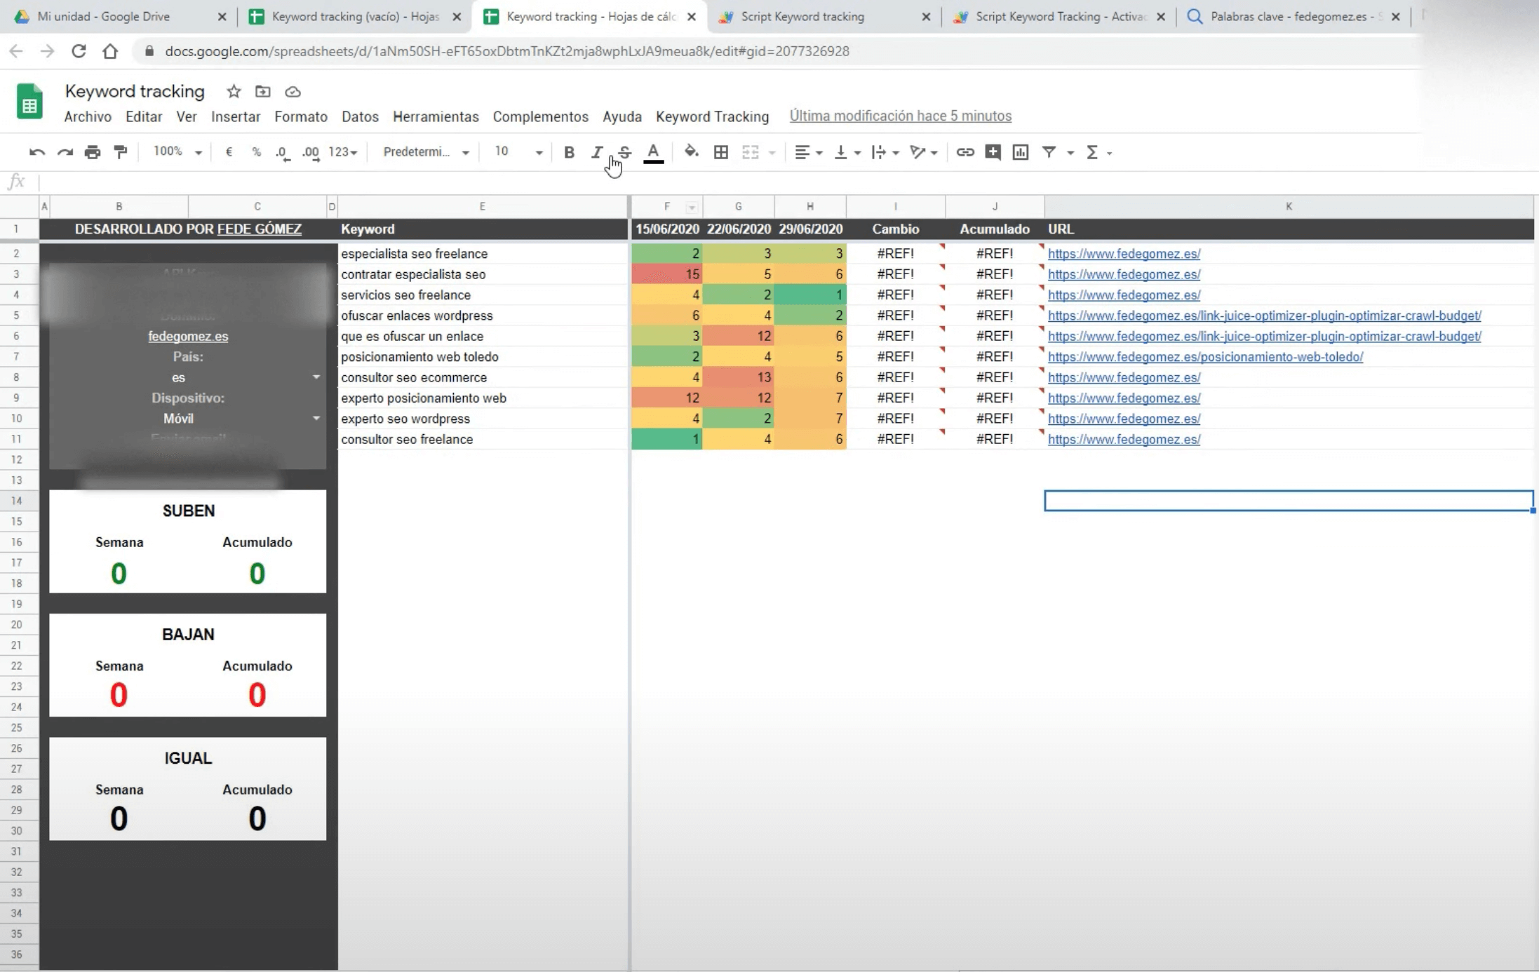Screen dimensions: 1539x972
Task: Click the create filter funnel icon
Action: pos(1049,152)
